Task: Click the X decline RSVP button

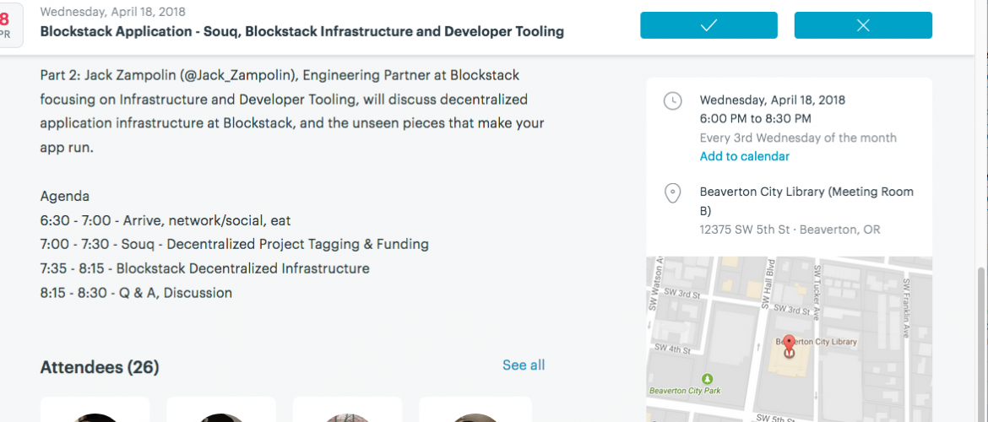Action: pyautogui.click(x=863, y=25)
